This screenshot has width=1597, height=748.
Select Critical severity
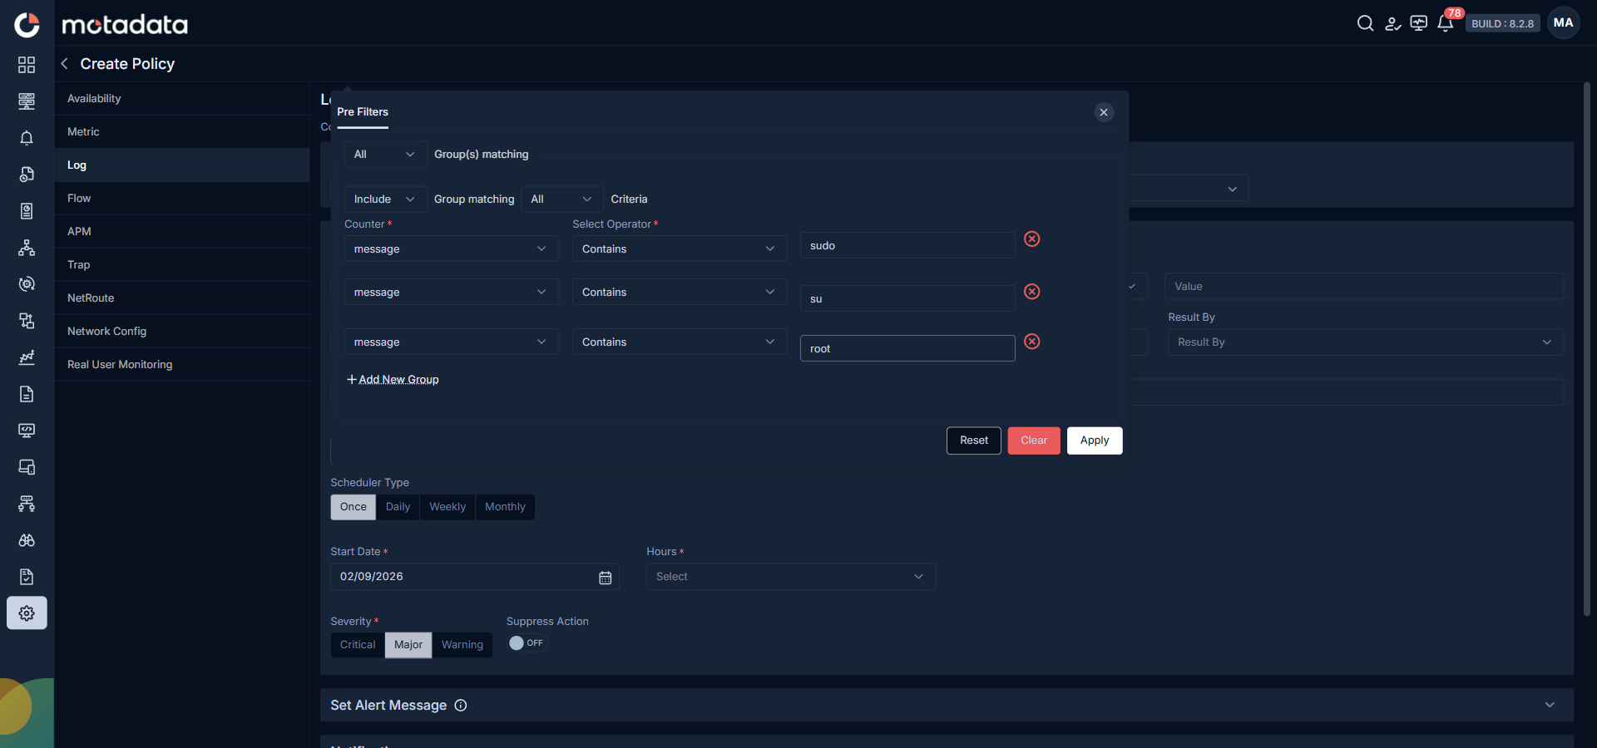tap(358, 645)
